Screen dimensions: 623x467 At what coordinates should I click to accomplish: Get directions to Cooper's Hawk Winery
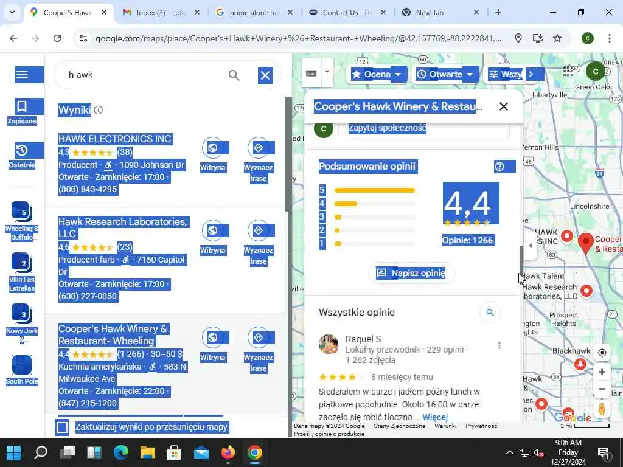[258, 337]
